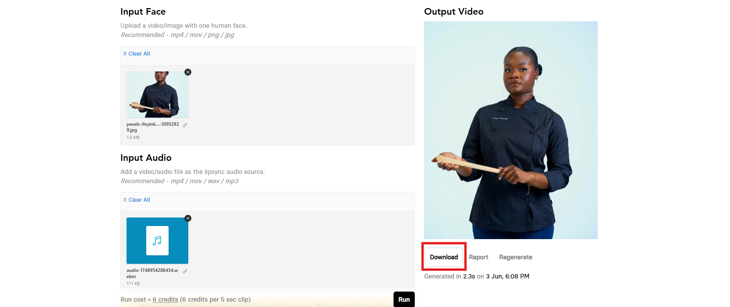Remove the uploaded audio file
Image resolution: width=730 pixels, height=307 pixels.
point(188,218)
